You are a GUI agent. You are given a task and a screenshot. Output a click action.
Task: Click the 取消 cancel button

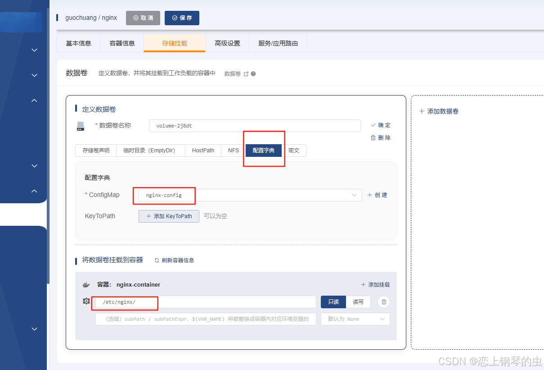[x=143, y=18]
